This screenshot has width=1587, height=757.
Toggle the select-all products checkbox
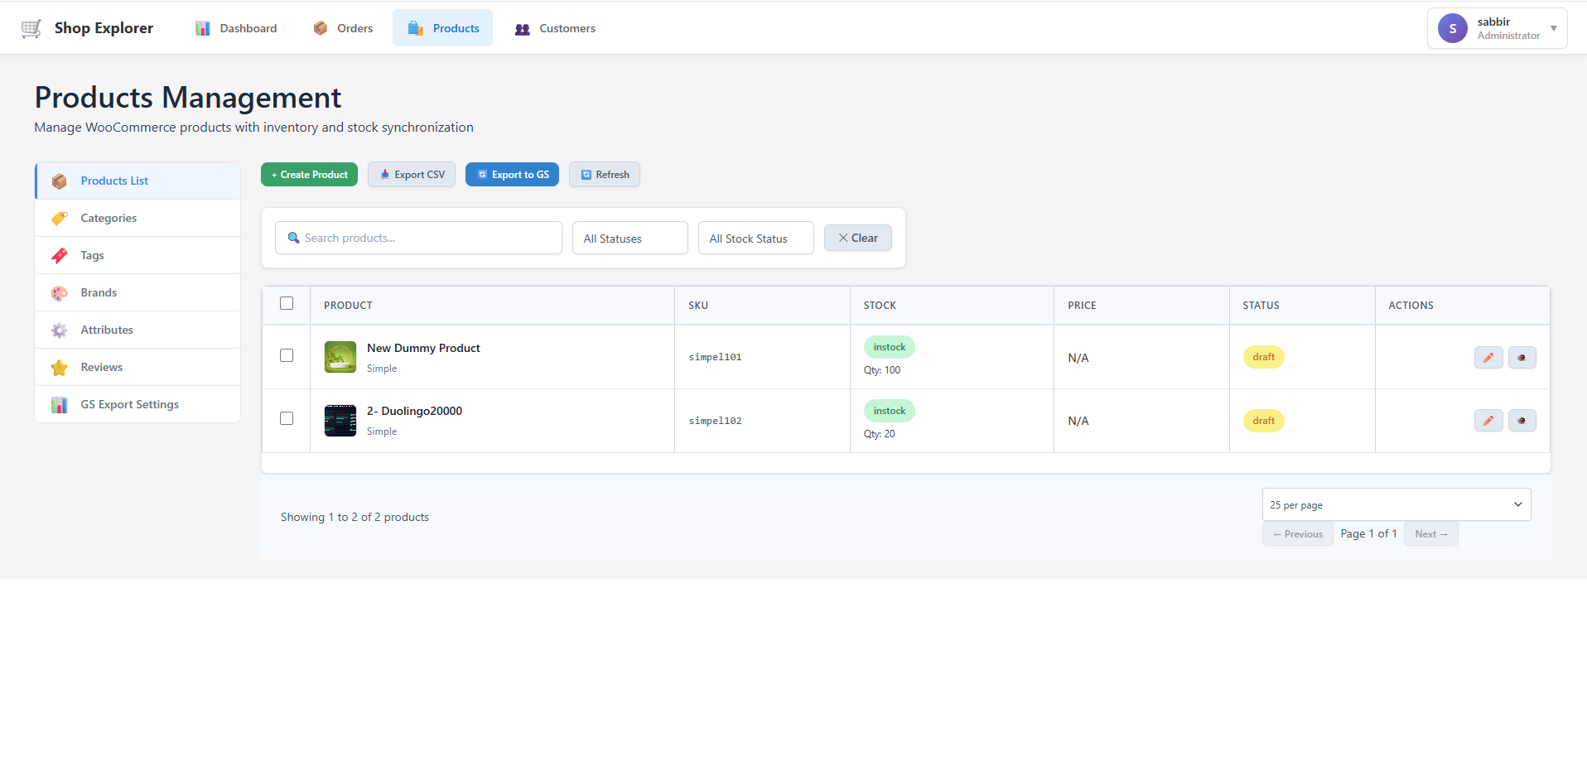(x=287, y=304)
